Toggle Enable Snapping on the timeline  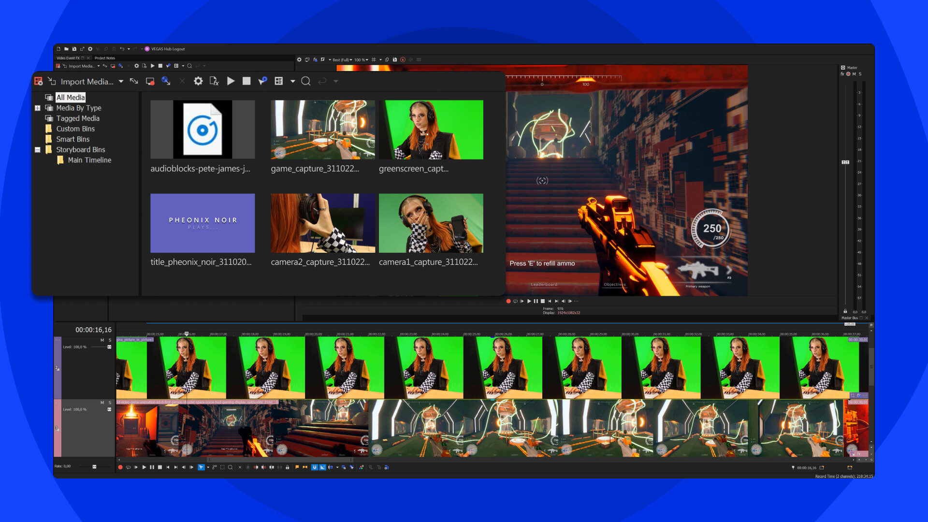(x=315, y=467)
